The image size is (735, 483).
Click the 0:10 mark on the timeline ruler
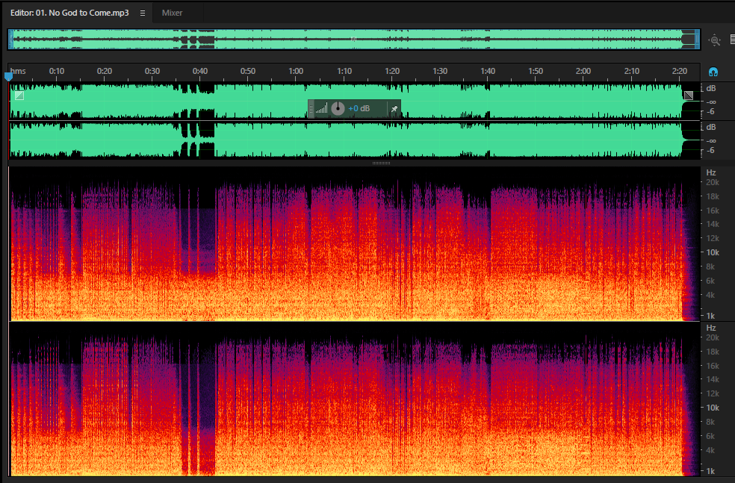pyautogui.click(x=57, y=71)
